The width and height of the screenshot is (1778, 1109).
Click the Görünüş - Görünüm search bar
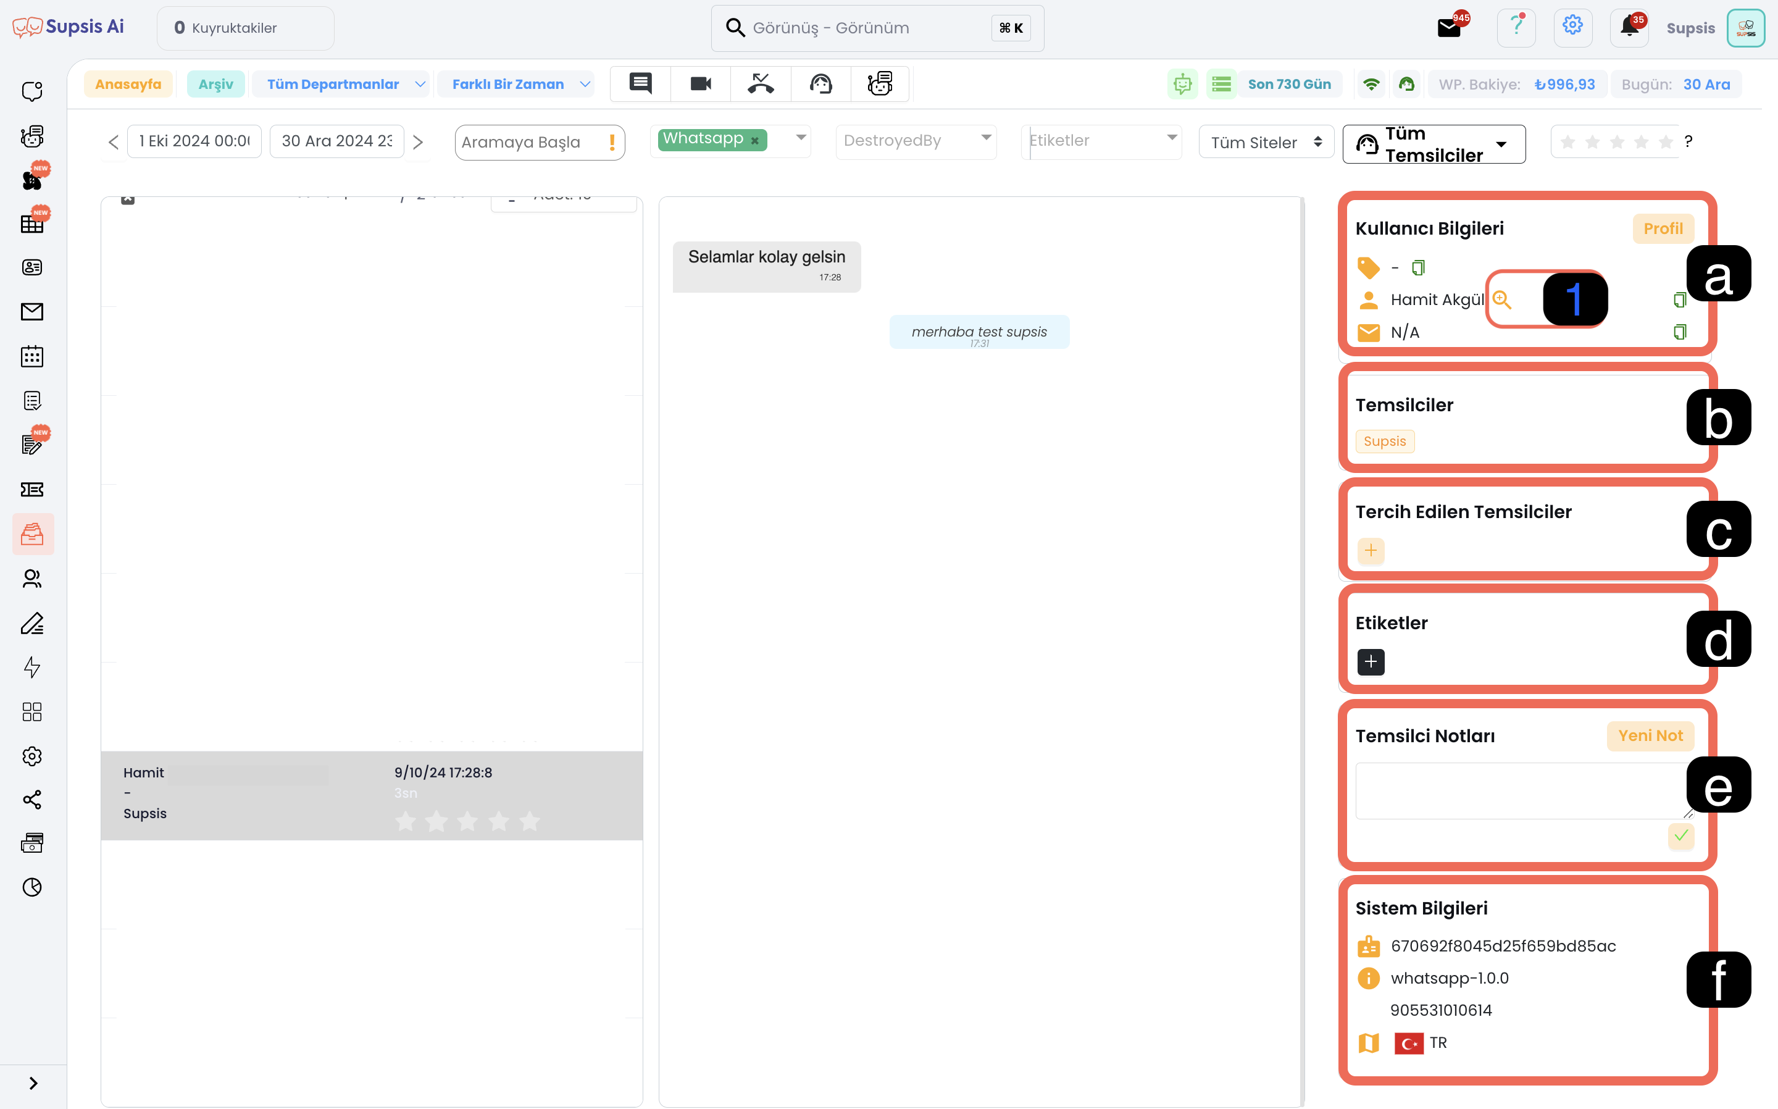[878, 28]
